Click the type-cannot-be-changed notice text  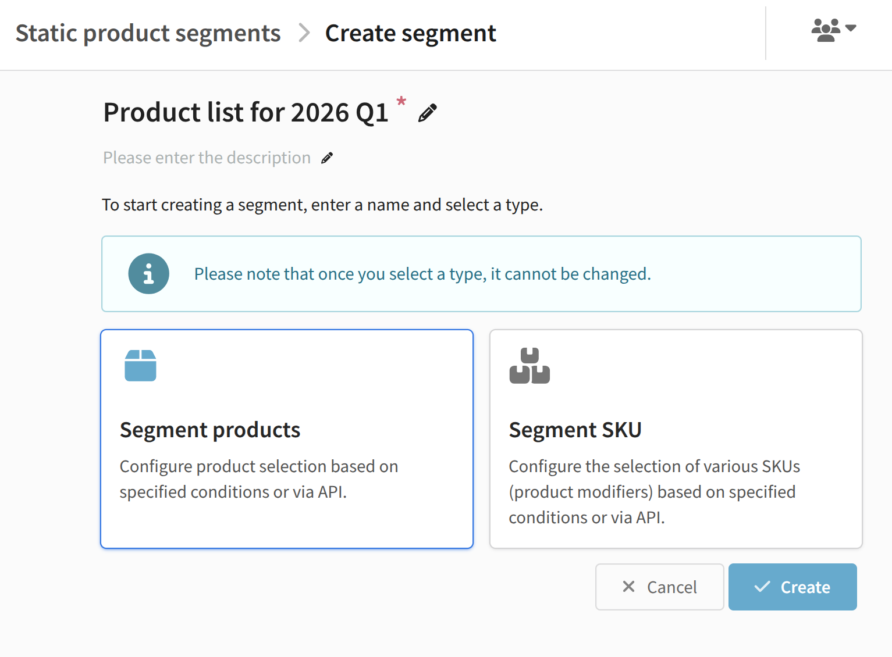[x=422, y=274]
